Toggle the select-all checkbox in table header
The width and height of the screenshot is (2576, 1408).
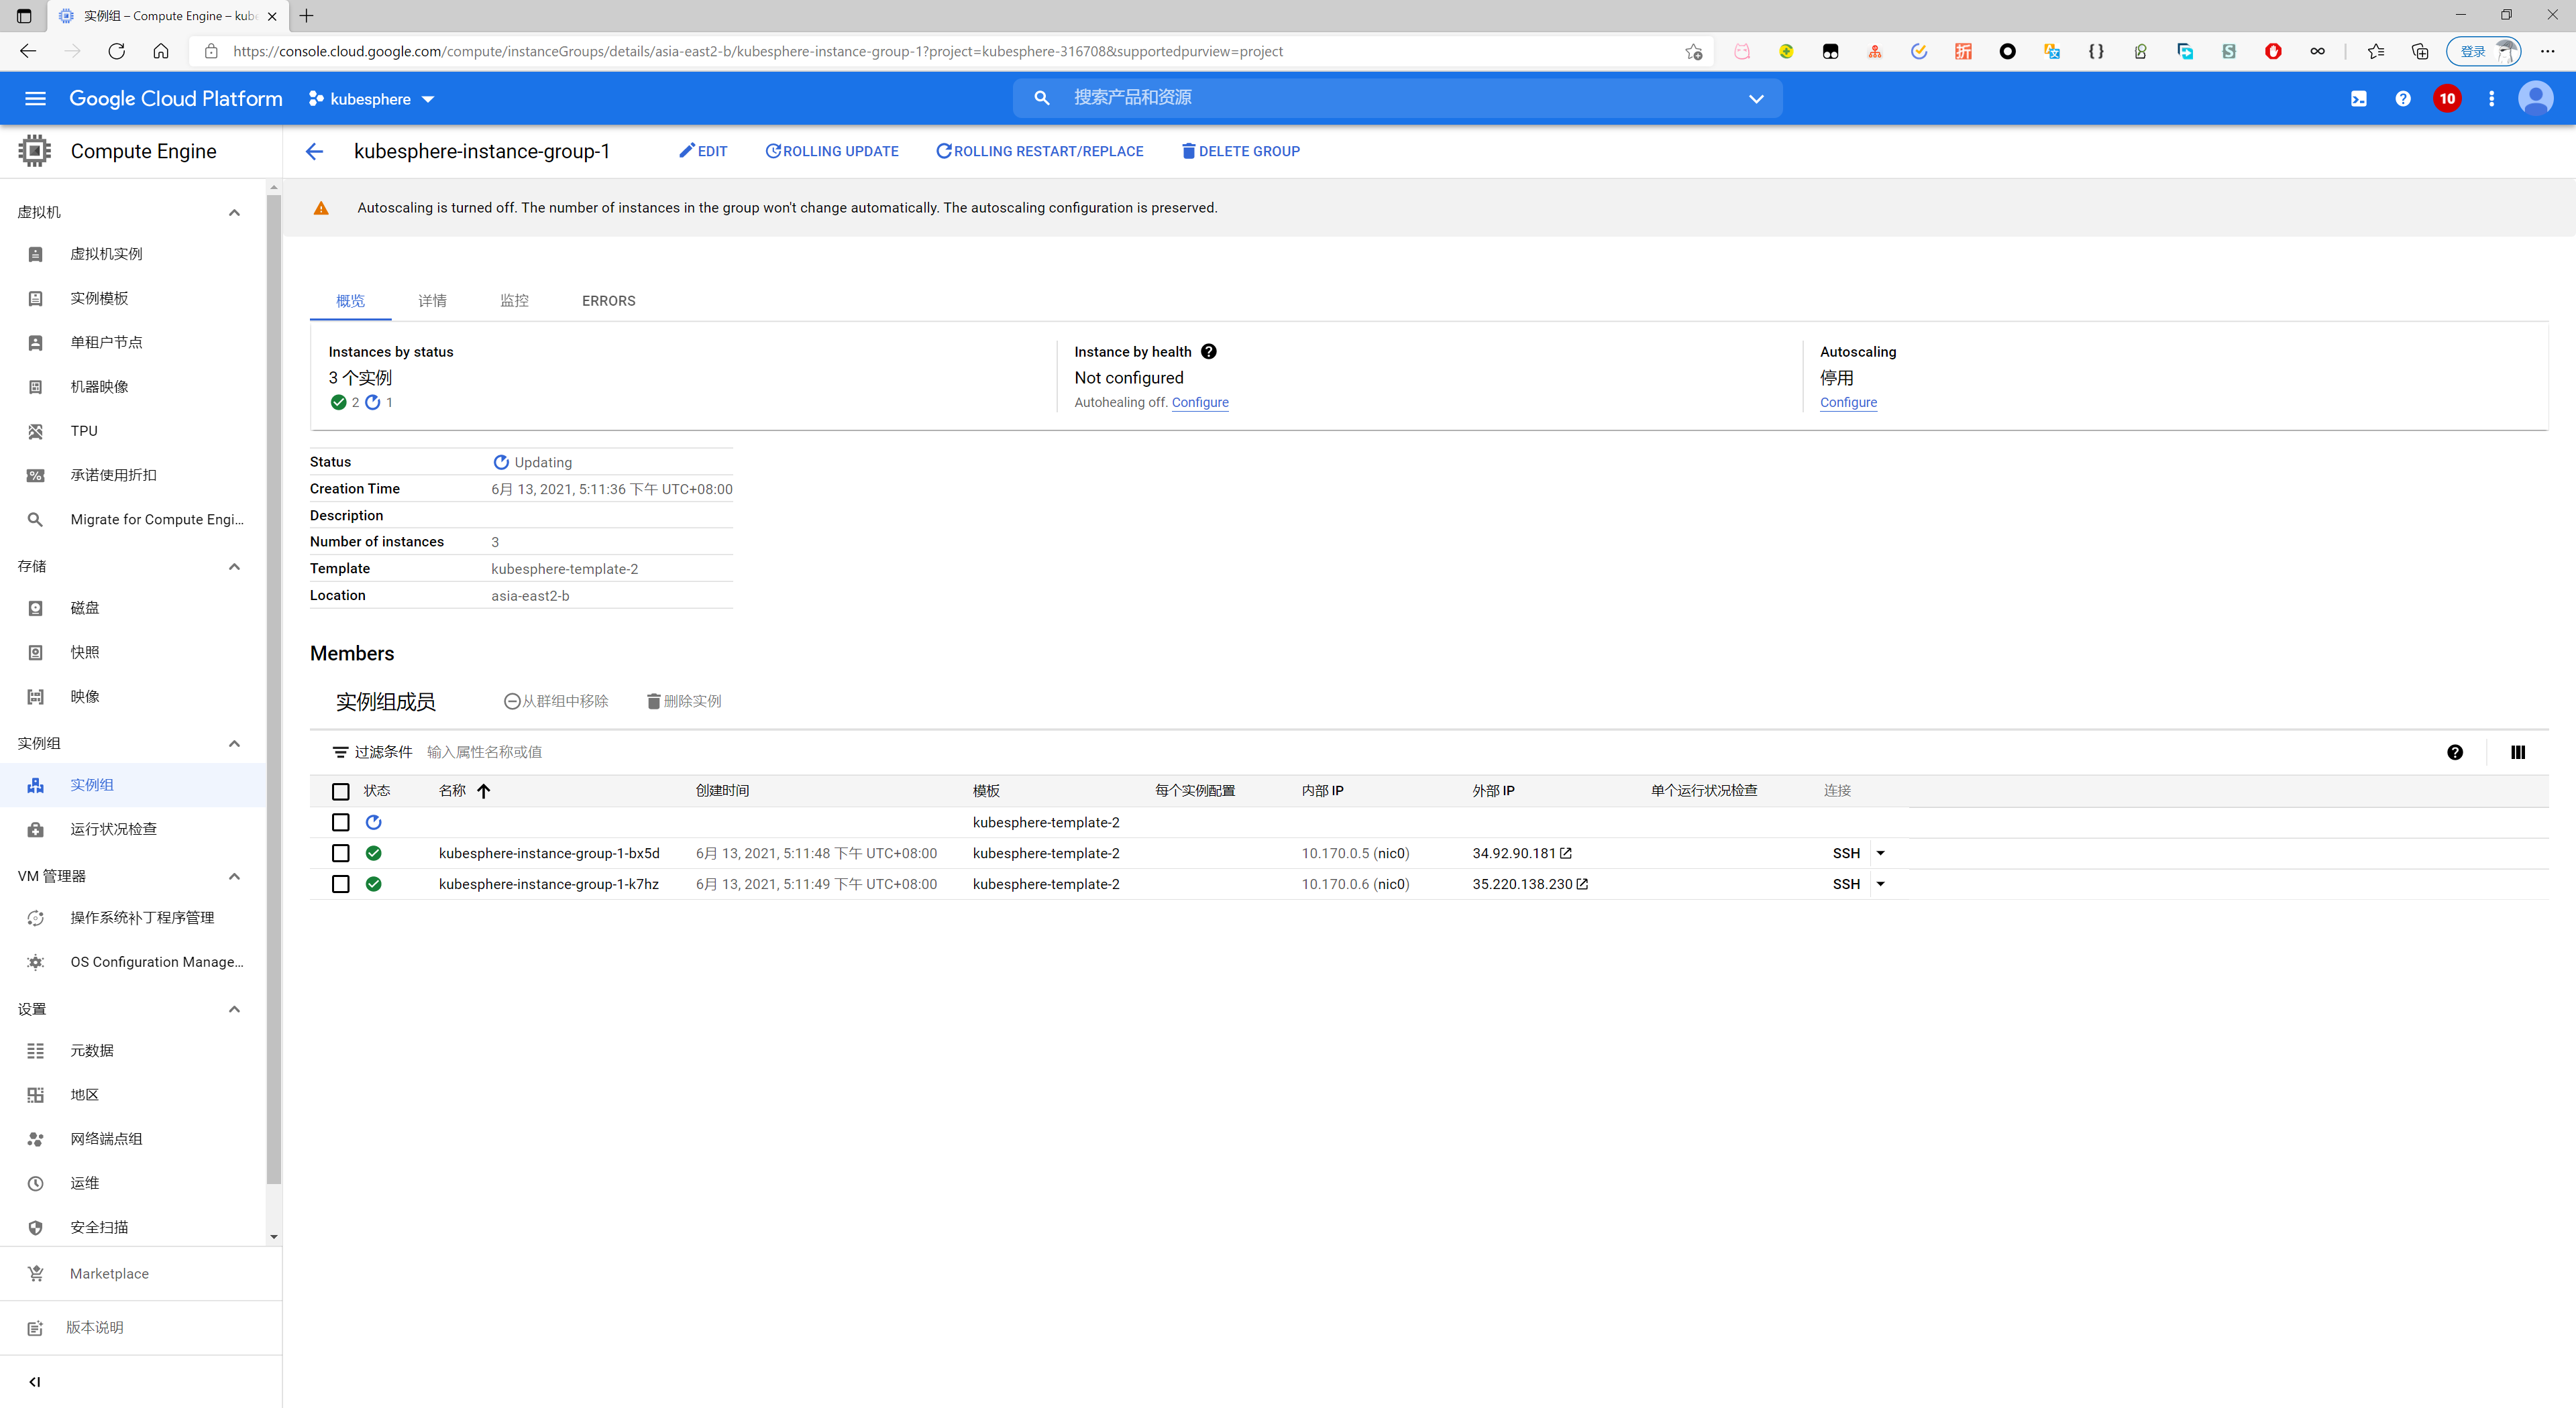(340, 791)
